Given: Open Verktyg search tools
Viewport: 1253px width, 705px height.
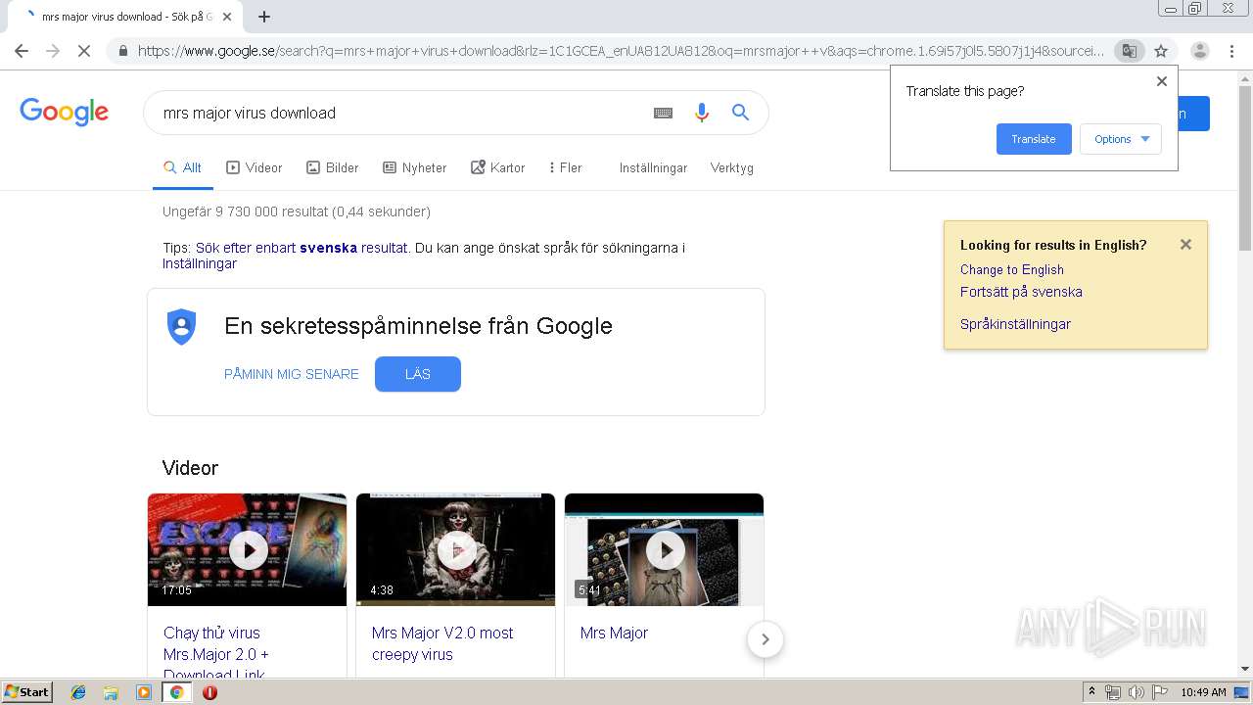Looking at the screenshot, I should tap(731, 167).
